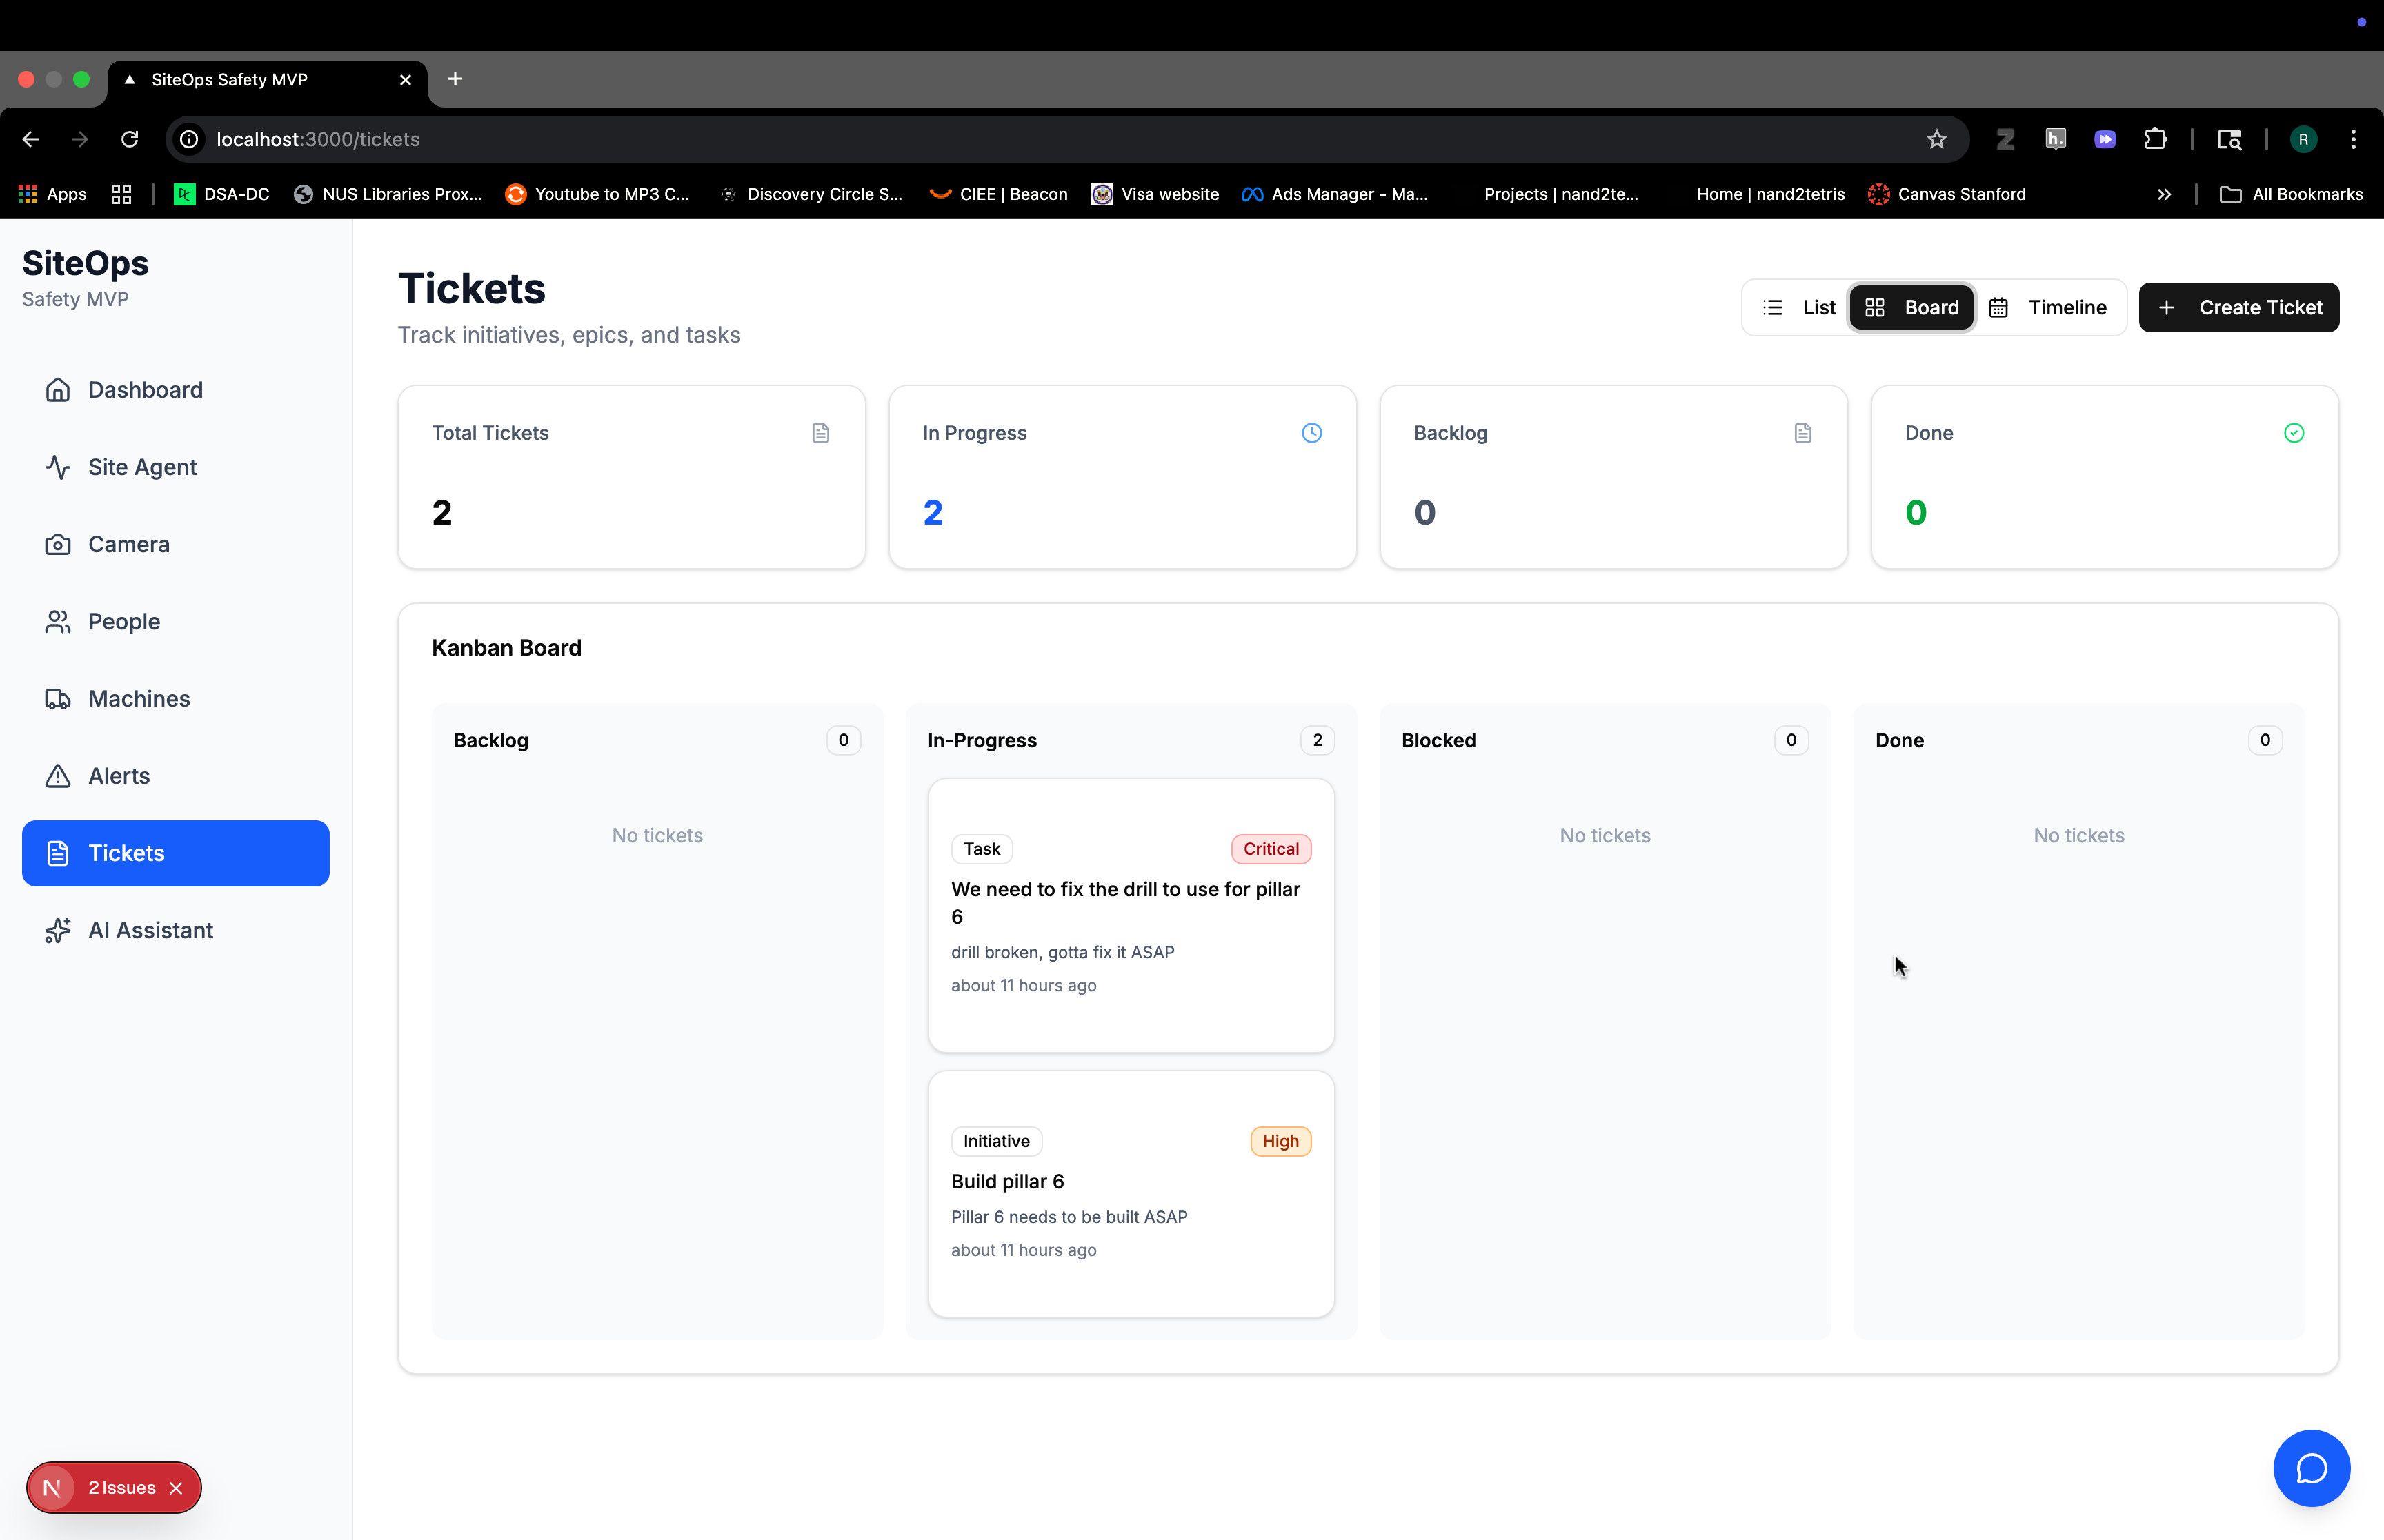Viewport: 2384px width, 1540px height.
Task: Select the Board view toggle
Action: pos(1911,307)
